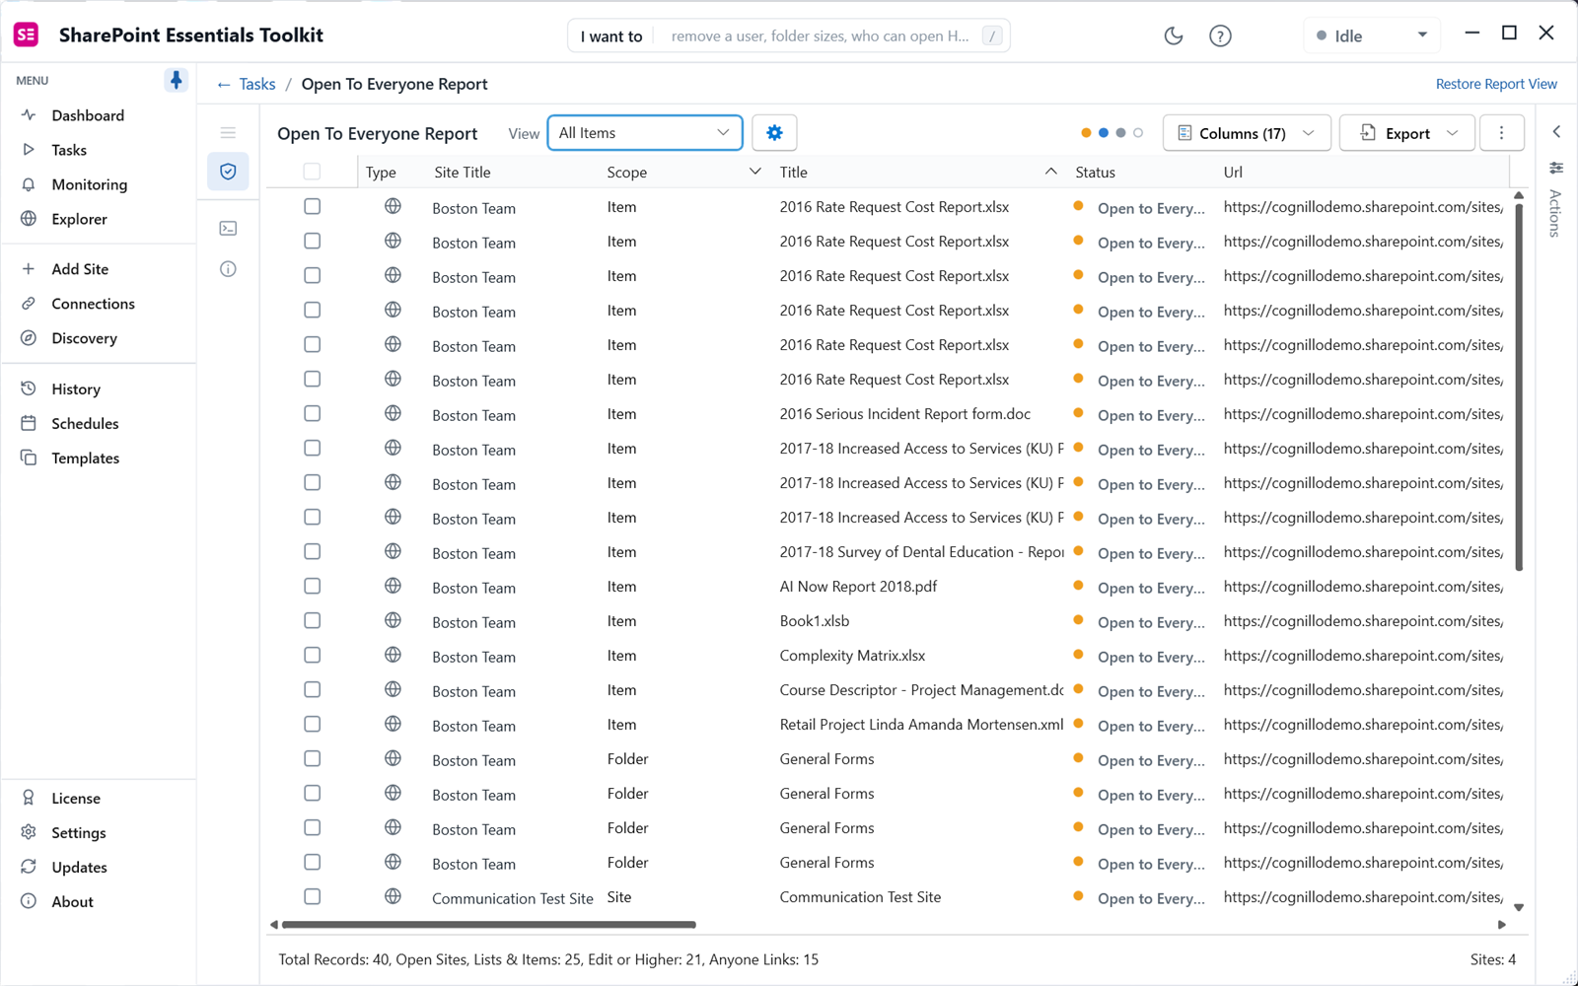
Task: Open the Export dropdown
Action: [1407, 132]
